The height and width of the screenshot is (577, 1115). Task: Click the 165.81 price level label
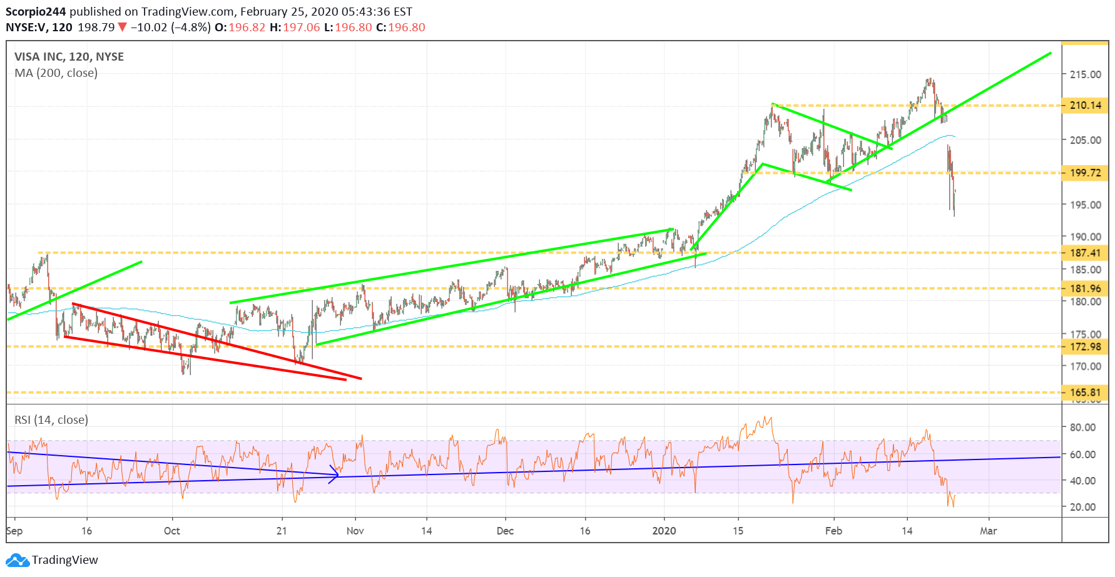click(1086, 393)
